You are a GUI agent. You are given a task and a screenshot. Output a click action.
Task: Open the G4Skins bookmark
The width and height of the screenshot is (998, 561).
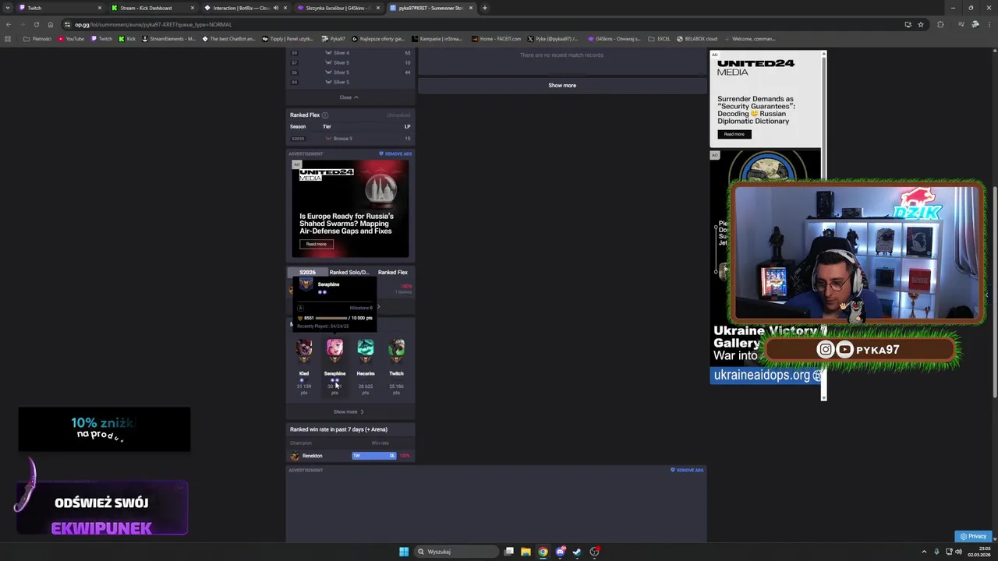click(614, 39)
